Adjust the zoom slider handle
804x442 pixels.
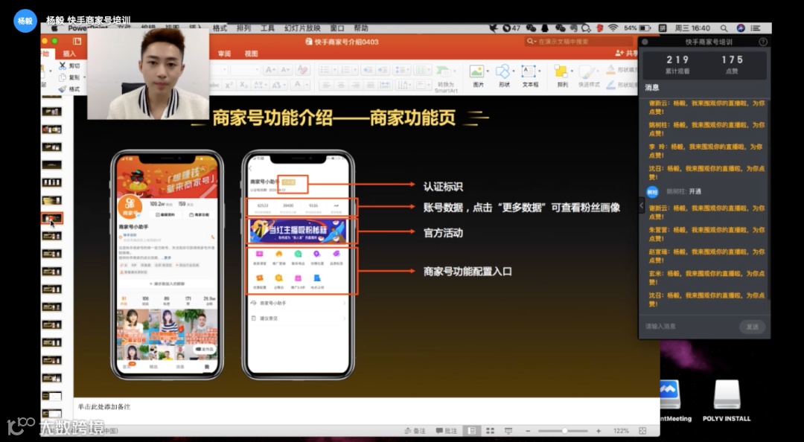[564, 431]
